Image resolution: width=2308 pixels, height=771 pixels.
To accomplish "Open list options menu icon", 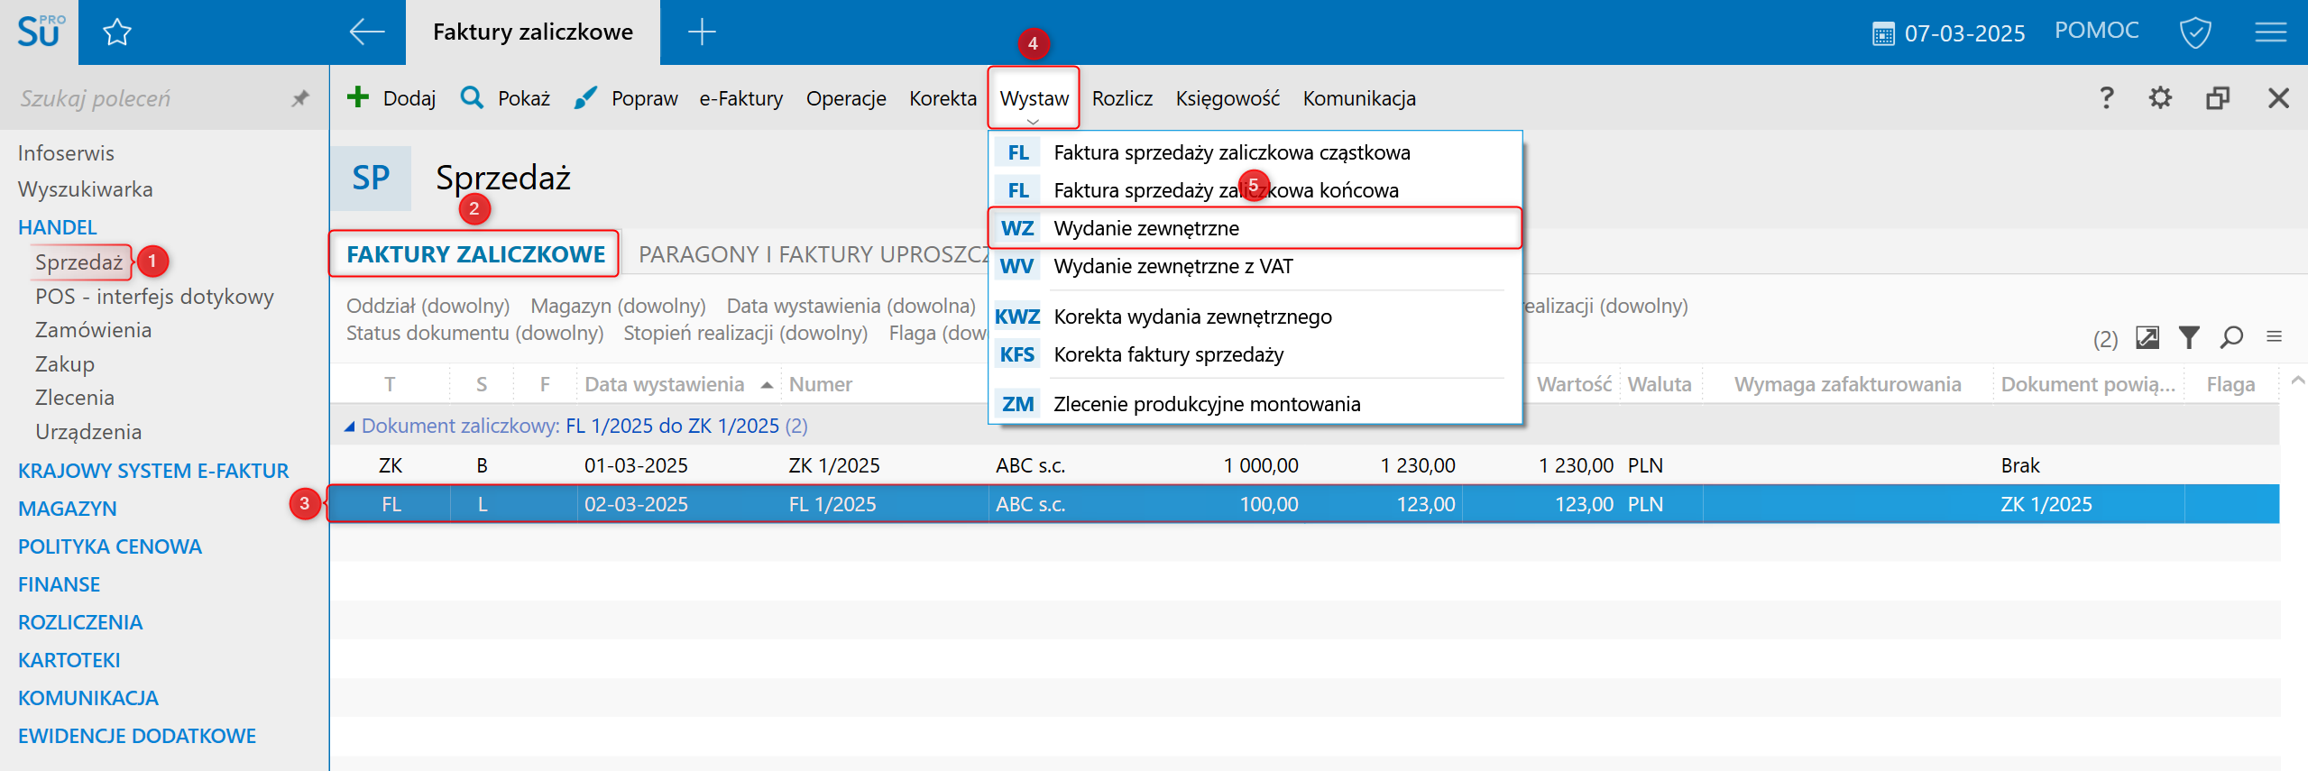I will click(x=2274, y=336).
